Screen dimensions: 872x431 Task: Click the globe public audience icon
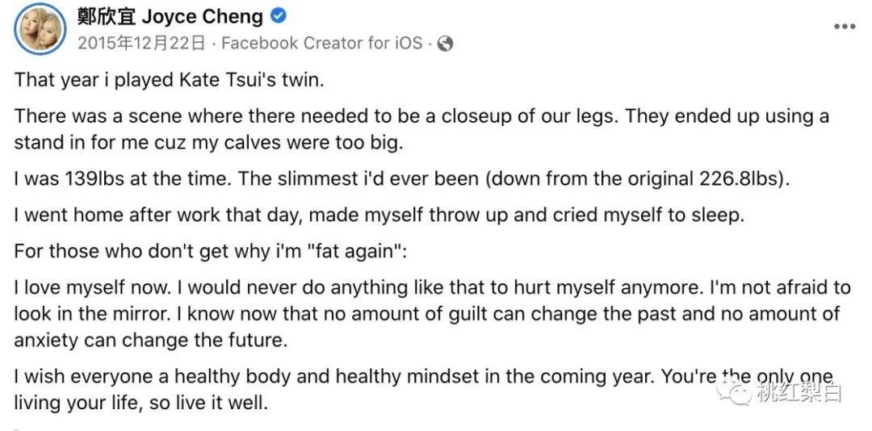click(x=445, y=44)
